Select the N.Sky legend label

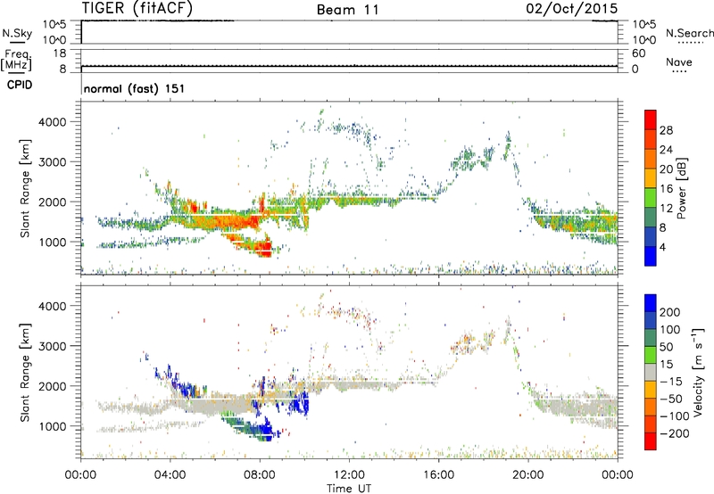click(17, 33)
